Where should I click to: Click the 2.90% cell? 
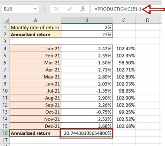click(x=87, y=98)
